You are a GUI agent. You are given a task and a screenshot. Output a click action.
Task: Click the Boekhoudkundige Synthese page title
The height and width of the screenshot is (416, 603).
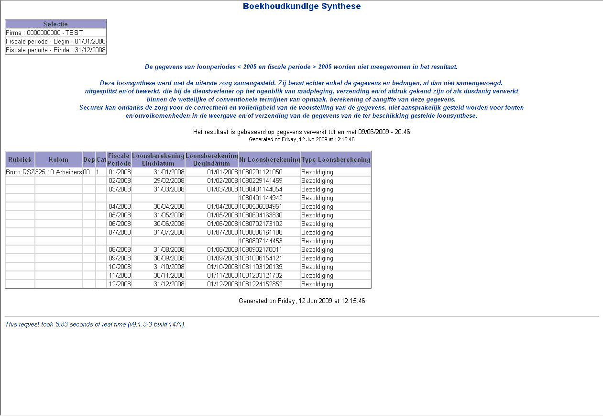click(302, 6)
